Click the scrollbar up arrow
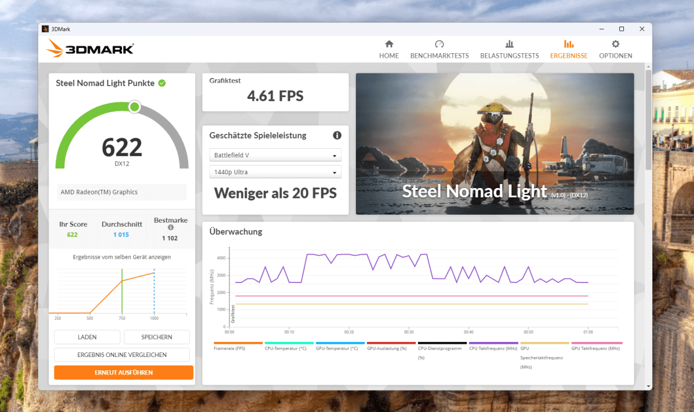 tap(648, 67)
